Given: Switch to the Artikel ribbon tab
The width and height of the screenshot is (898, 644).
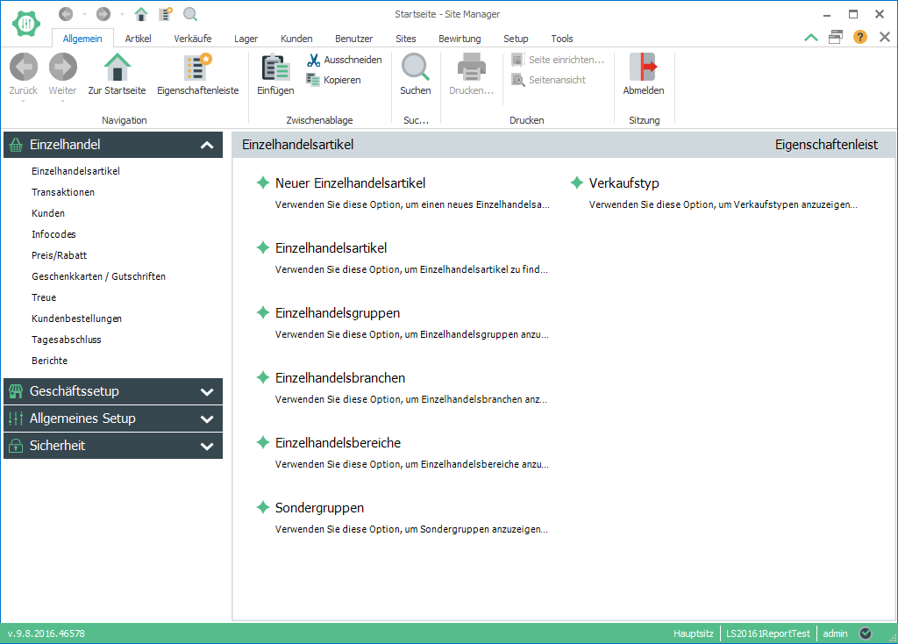Looking at the screenshot, I should [138, 39].
